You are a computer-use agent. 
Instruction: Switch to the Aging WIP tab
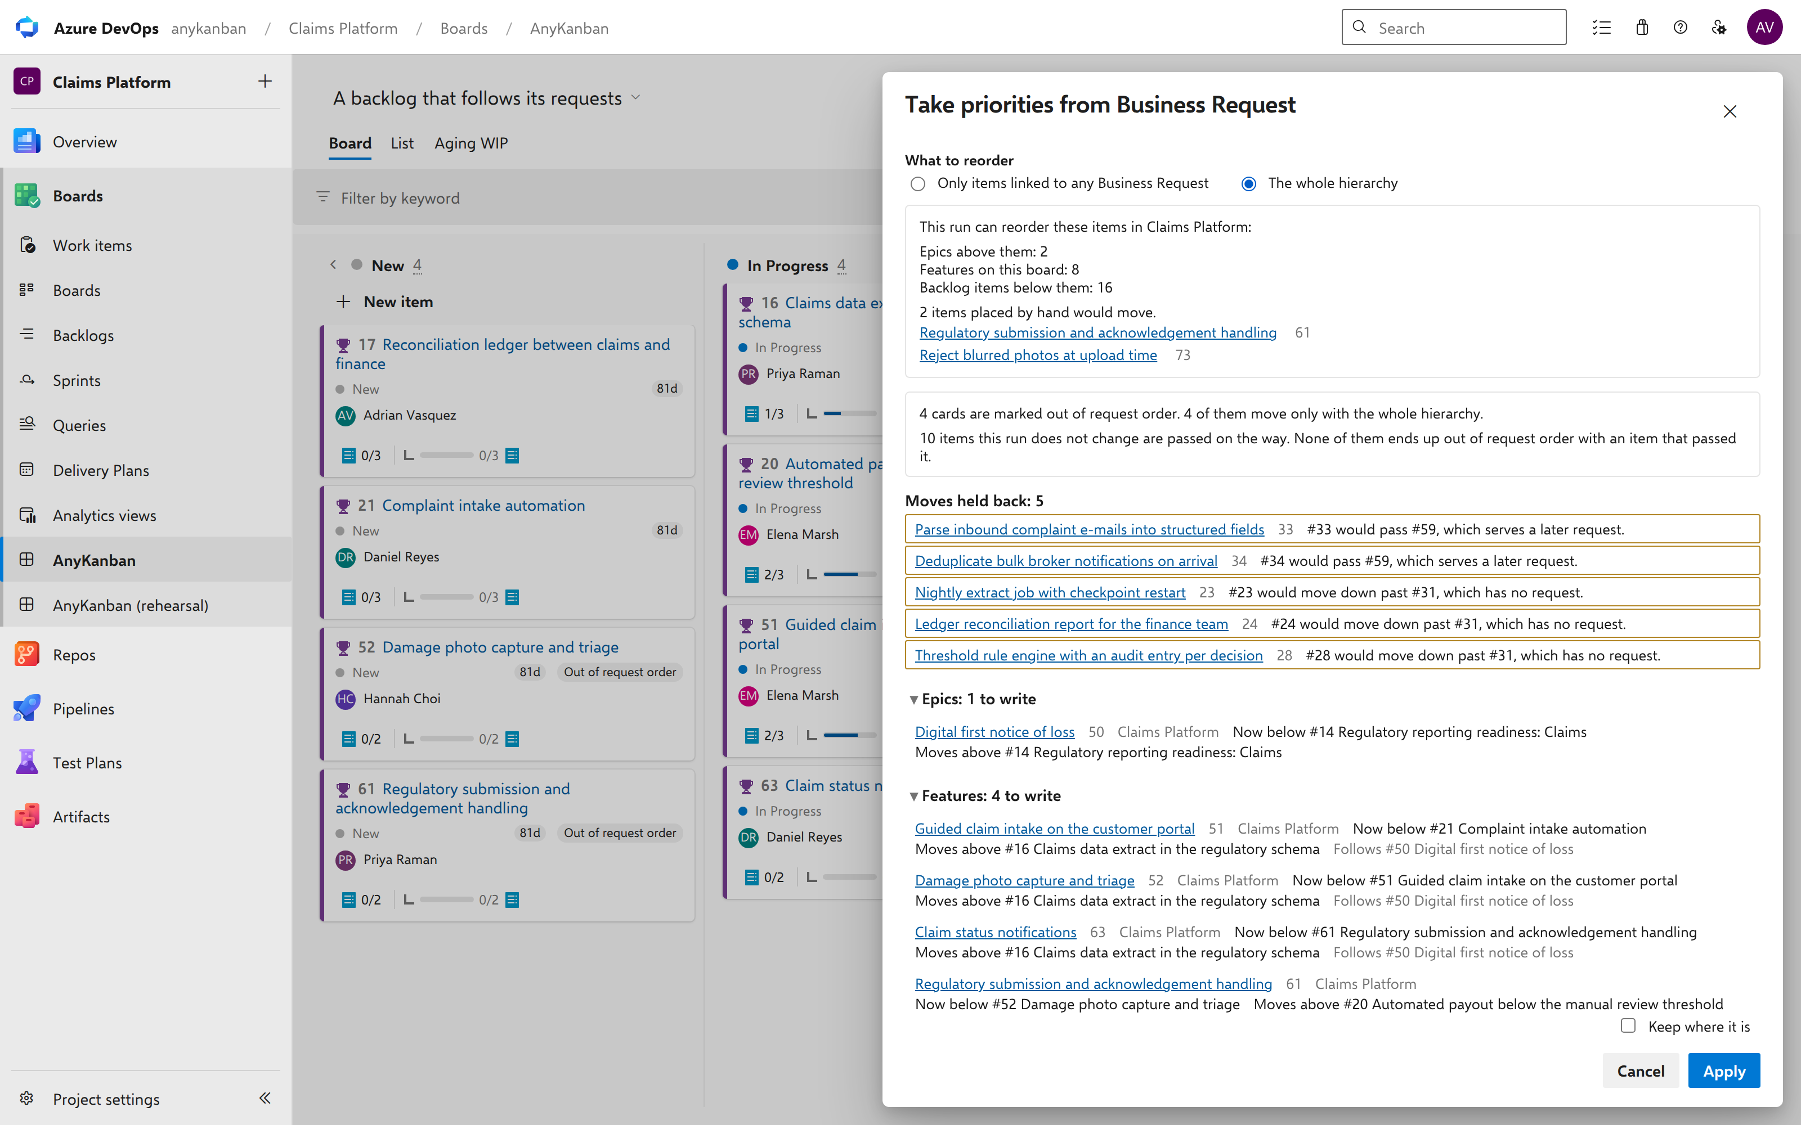[471, 143]
